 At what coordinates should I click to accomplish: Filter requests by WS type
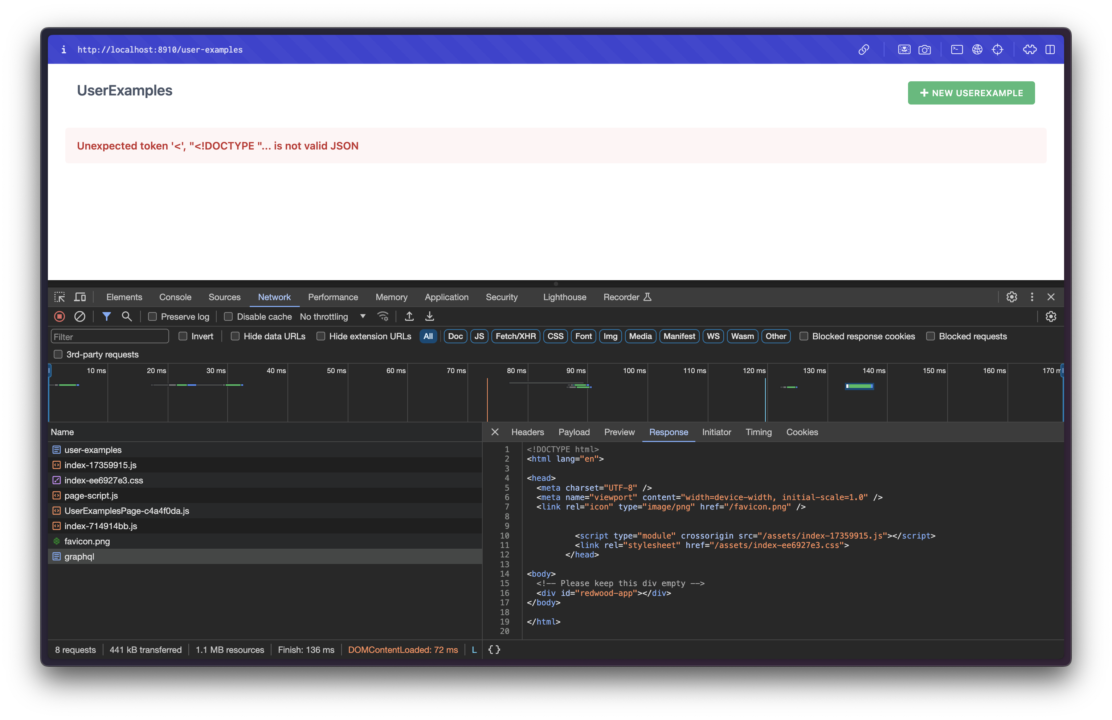click(x=712, y=336)
